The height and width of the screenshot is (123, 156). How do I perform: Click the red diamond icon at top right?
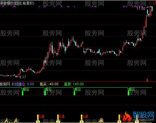click(150, 3)
